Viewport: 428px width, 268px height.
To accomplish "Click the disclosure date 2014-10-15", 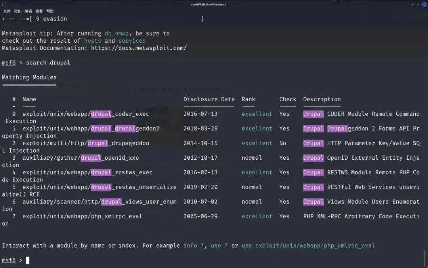I will click(201, 143).
